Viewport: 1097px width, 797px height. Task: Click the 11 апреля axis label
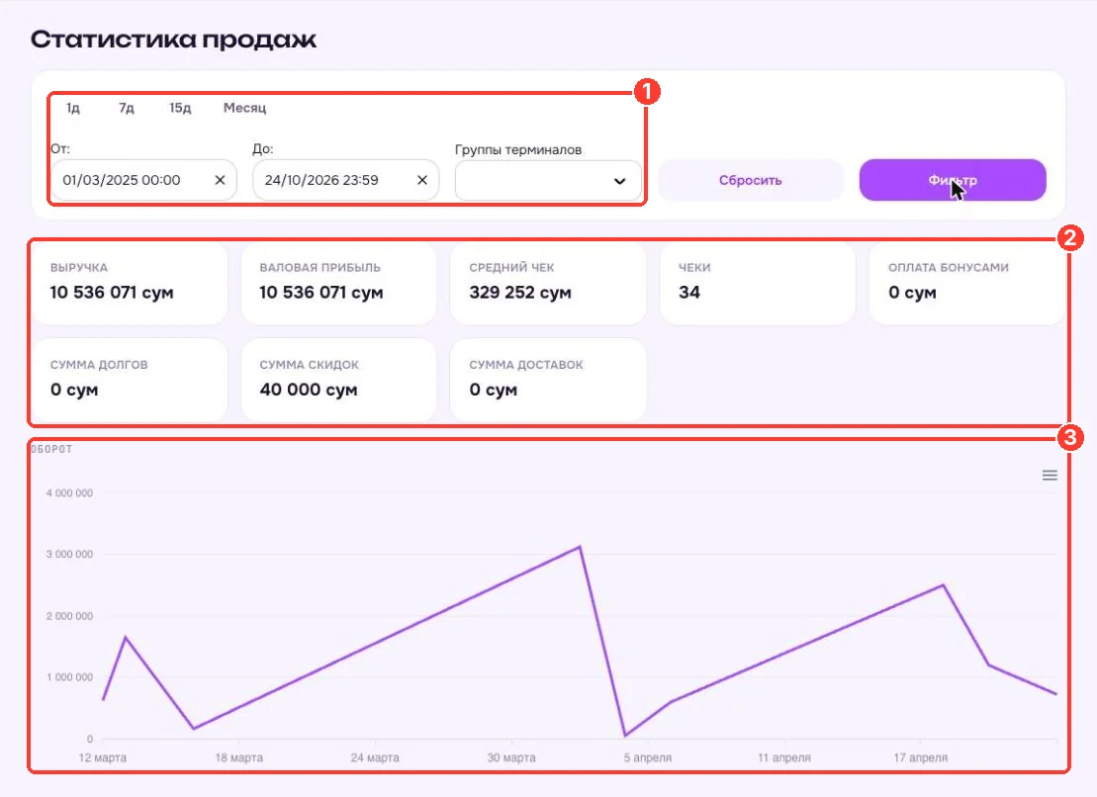pyautogui.click(x=784, y=757)
